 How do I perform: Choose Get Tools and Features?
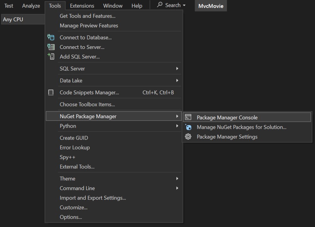tap(88, 16)
